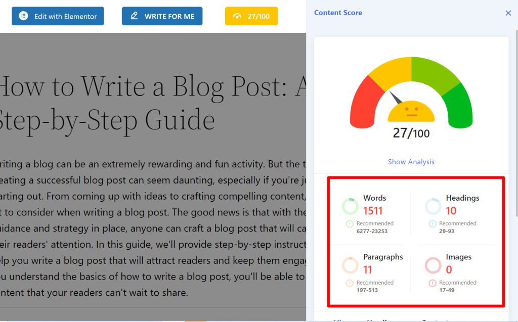Click the Content Score panel title
The width and height of the screenshot is (518, 322).
pos(338,13)
